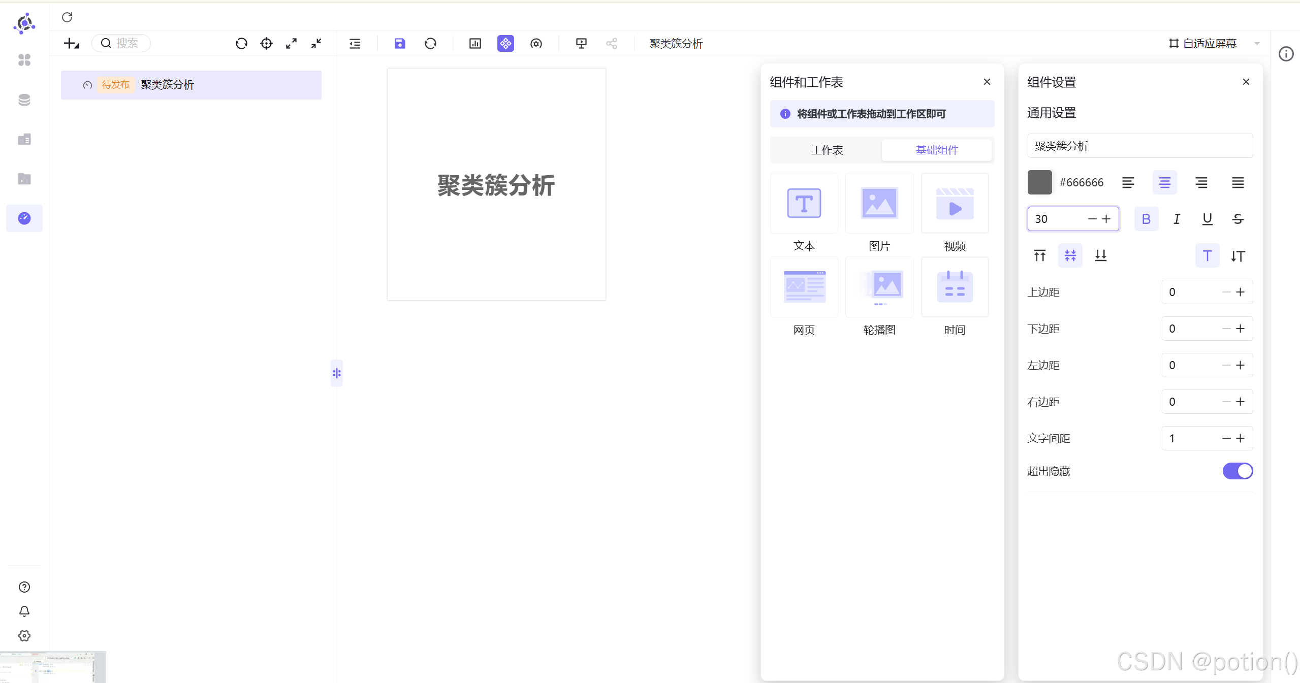Viewport: 1300px width, 683px height.
Task: Click the locate target crosshair icon
Action: tap(266, 44)
